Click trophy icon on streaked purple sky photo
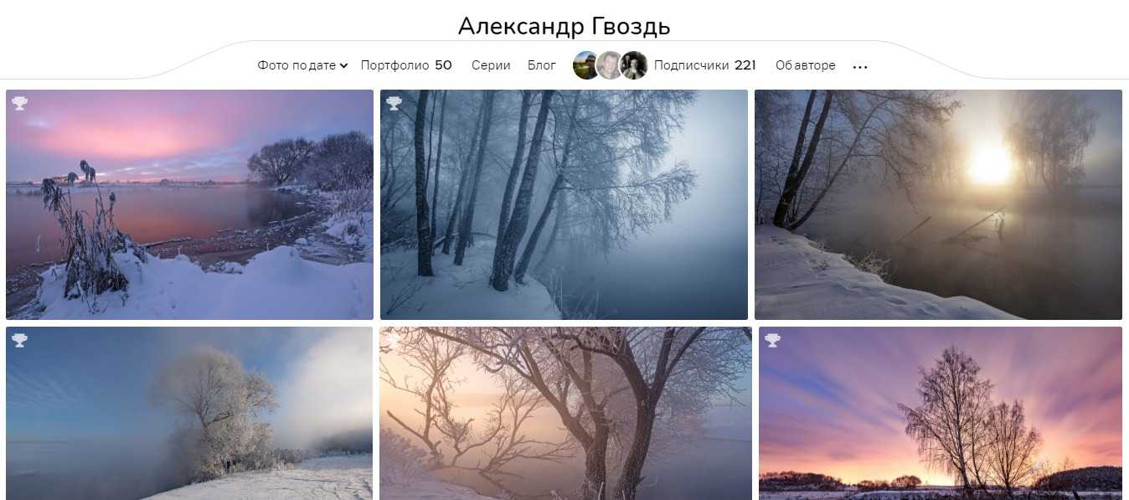 pyautogui.click(x=772, y=340)
